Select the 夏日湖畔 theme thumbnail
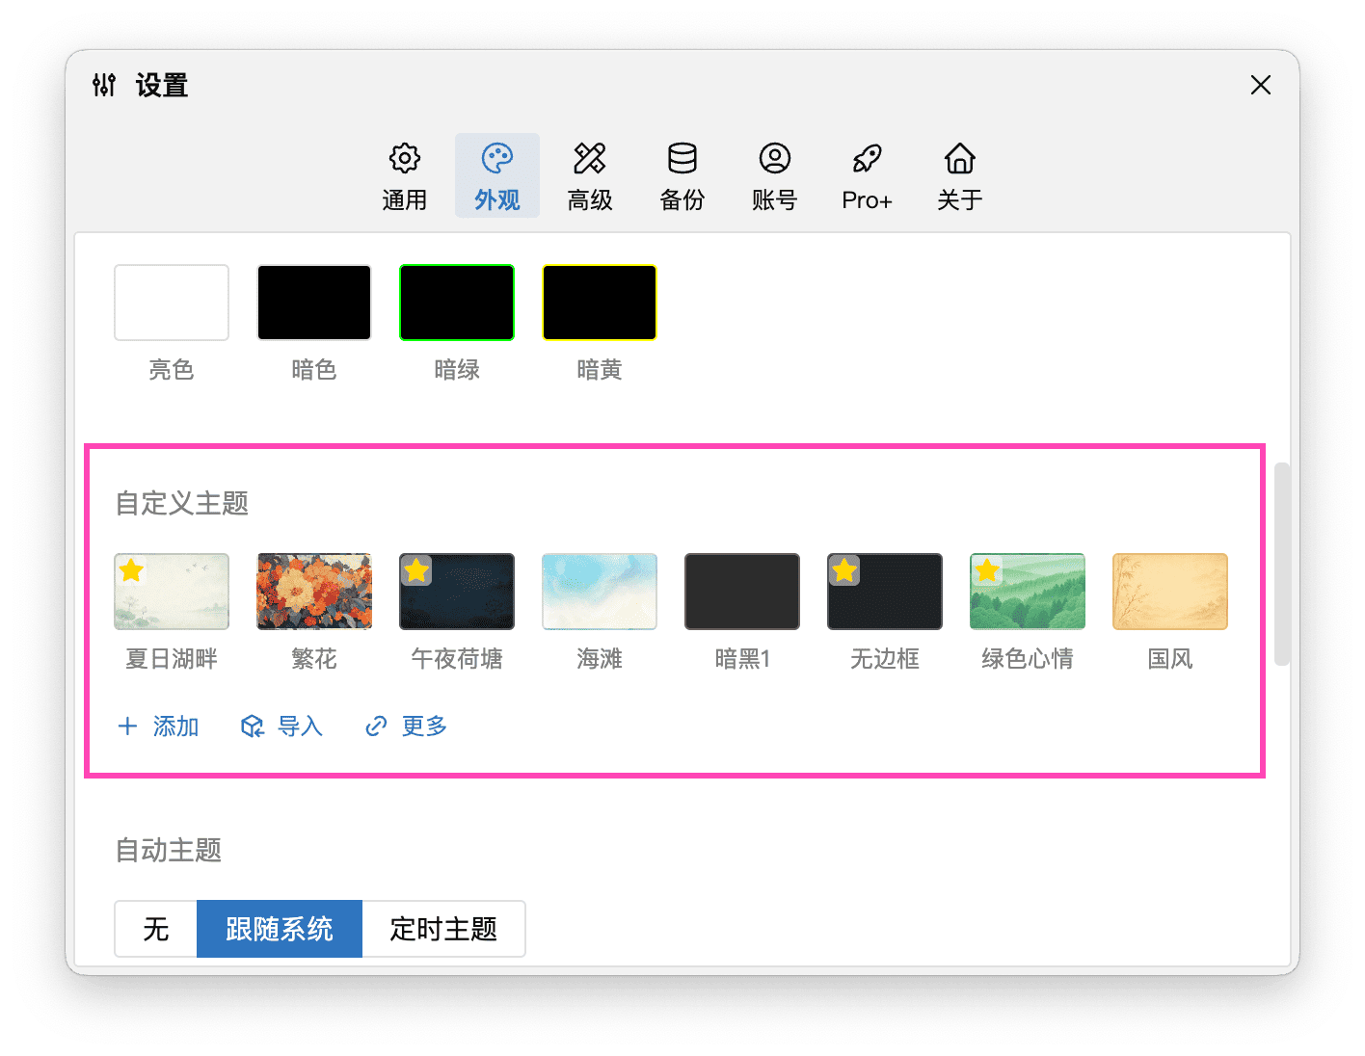 (172, 592)
